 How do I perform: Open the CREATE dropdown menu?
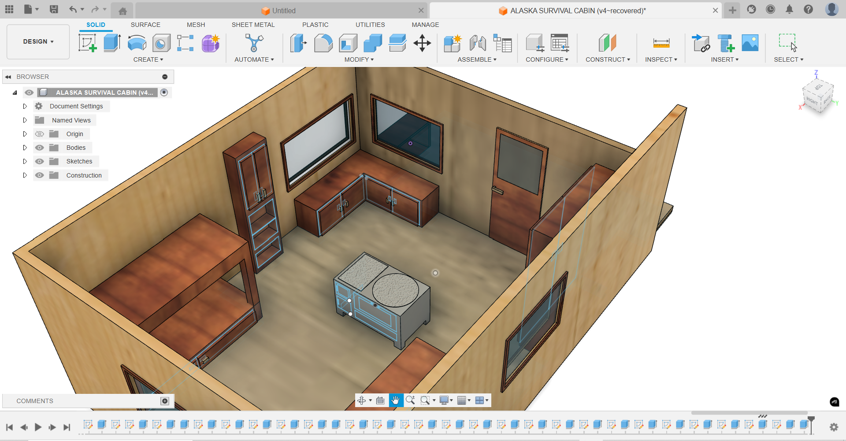point(148,59)
